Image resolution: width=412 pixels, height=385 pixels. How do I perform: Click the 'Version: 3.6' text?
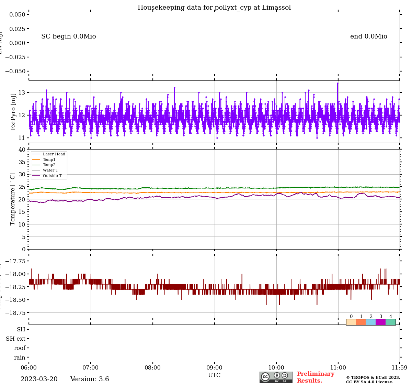click(90, 379)
